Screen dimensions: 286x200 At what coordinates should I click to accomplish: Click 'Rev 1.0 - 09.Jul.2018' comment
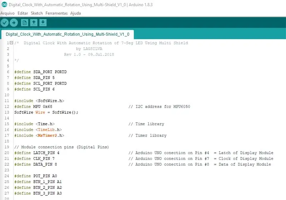coord(89,55)
